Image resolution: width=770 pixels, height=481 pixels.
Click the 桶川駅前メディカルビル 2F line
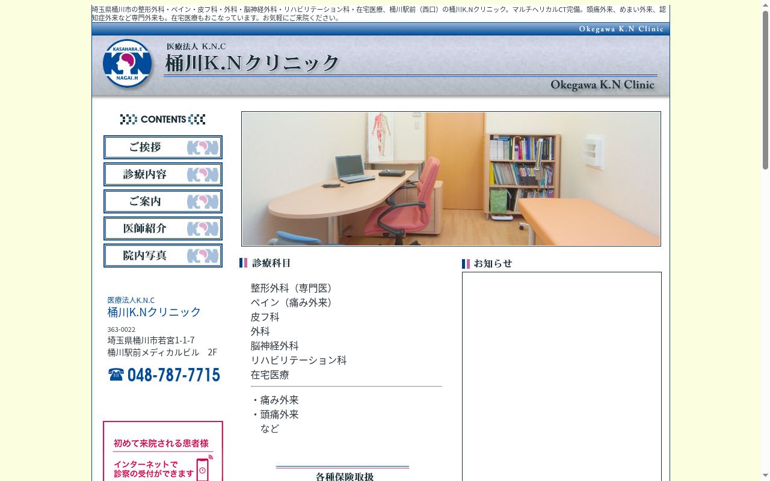pos(162,352)
